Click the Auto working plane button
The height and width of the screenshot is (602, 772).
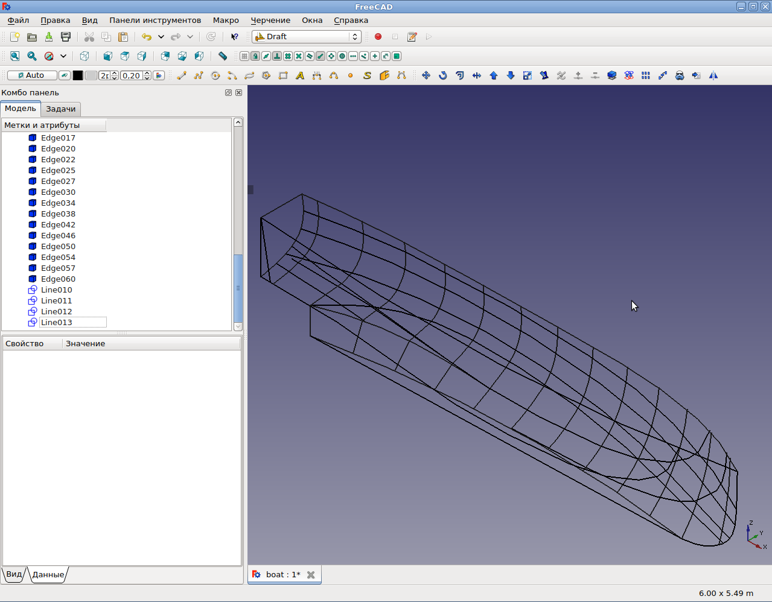31,75
